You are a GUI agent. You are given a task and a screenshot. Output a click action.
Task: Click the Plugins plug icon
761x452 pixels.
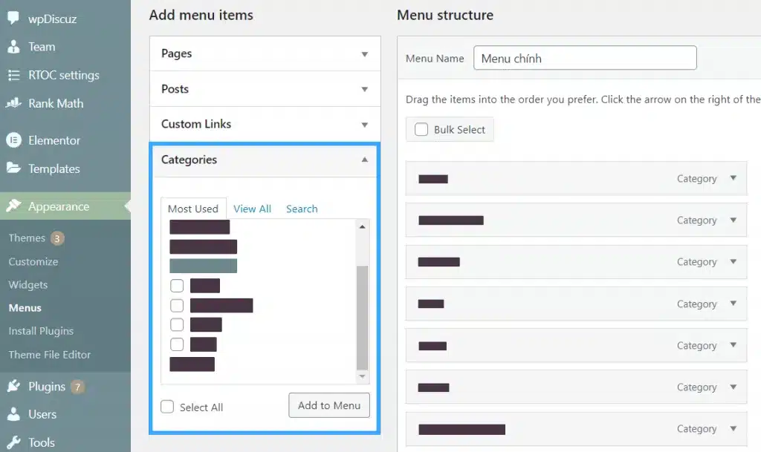click(13, 386)
